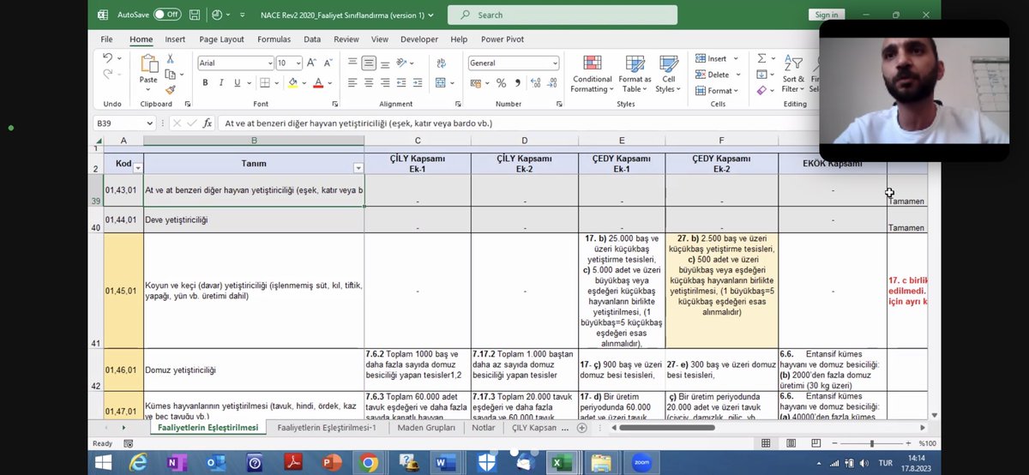Open the Formulas ribbon tab
Viewport: 1029px width, 475px height.
274,39
